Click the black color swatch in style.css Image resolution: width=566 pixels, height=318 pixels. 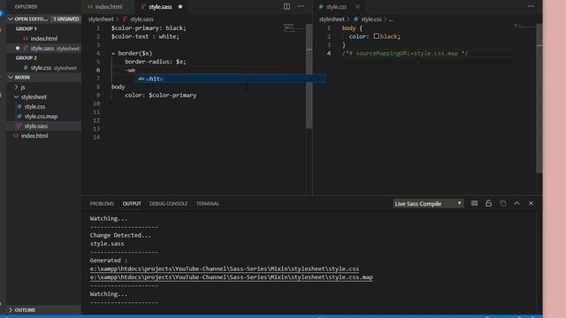[x=377, y=36]
